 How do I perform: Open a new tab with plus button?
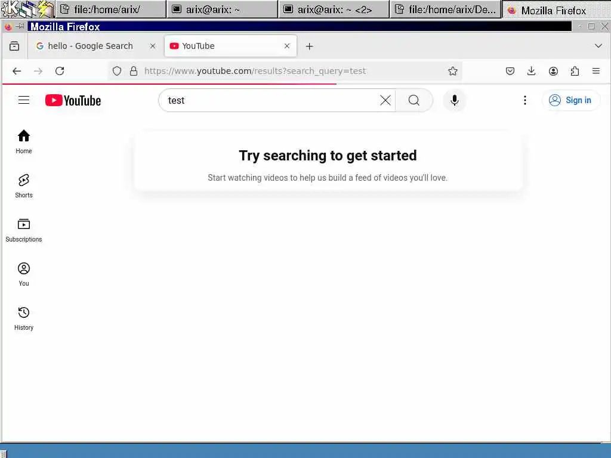310,47
